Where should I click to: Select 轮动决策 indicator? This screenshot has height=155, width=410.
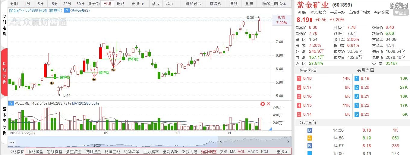[132, 152]
